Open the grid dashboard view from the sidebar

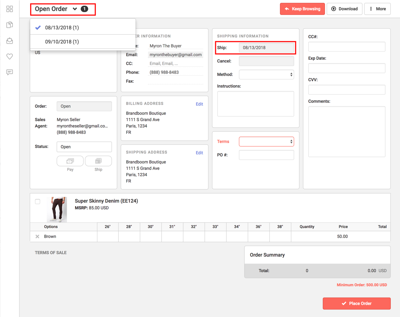(10, 9)
